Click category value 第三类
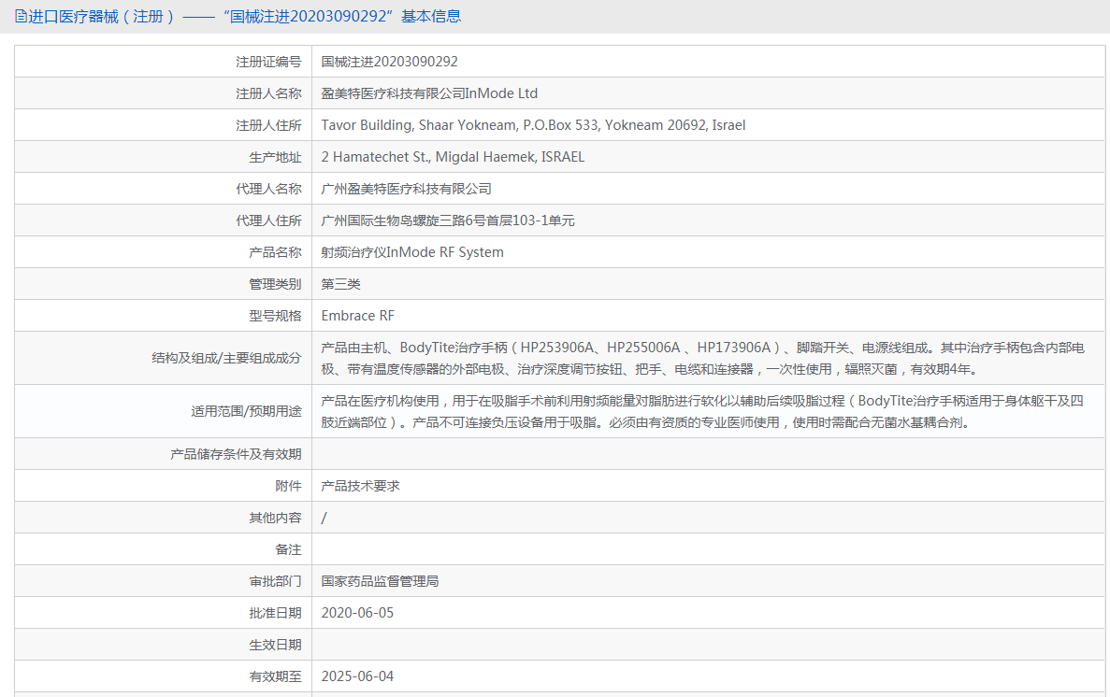This screenshot has width=1110, height=697. 340,284
